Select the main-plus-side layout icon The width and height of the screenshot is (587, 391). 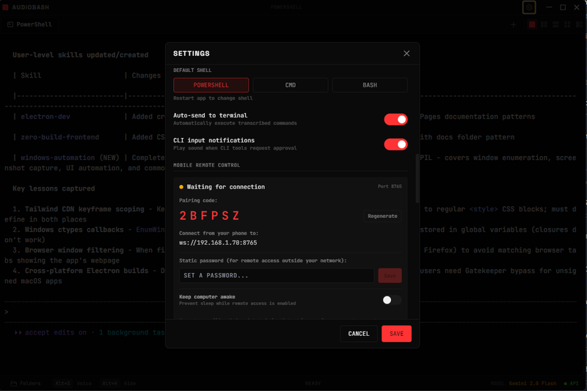(579, 25)
